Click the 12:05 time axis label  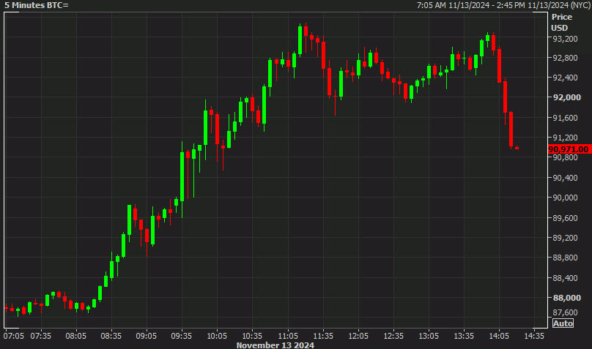(358, 336)
